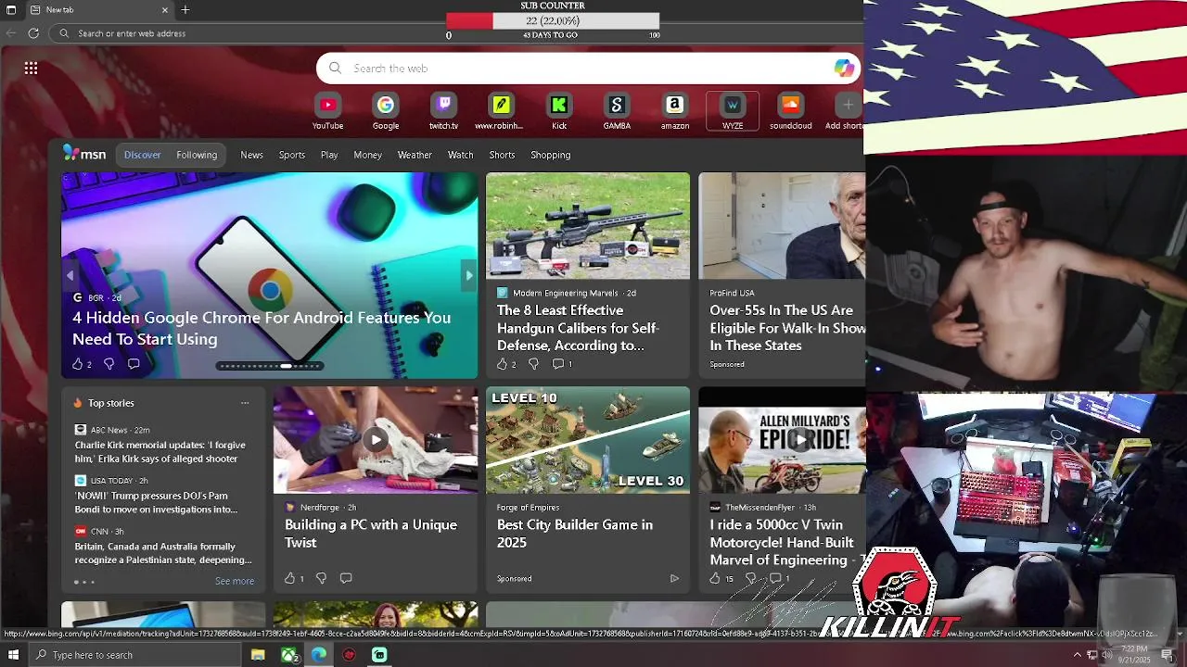Click the Top stories pagination dots

(x=84, y=582)
